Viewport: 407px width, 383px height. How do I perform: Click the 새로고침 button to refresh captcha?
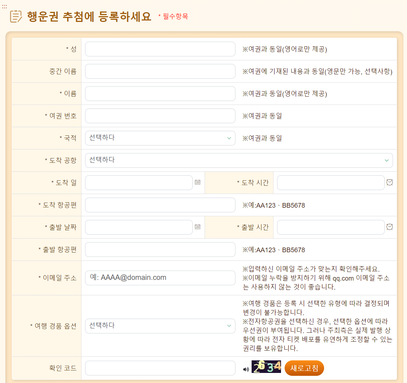pos(304,368)
